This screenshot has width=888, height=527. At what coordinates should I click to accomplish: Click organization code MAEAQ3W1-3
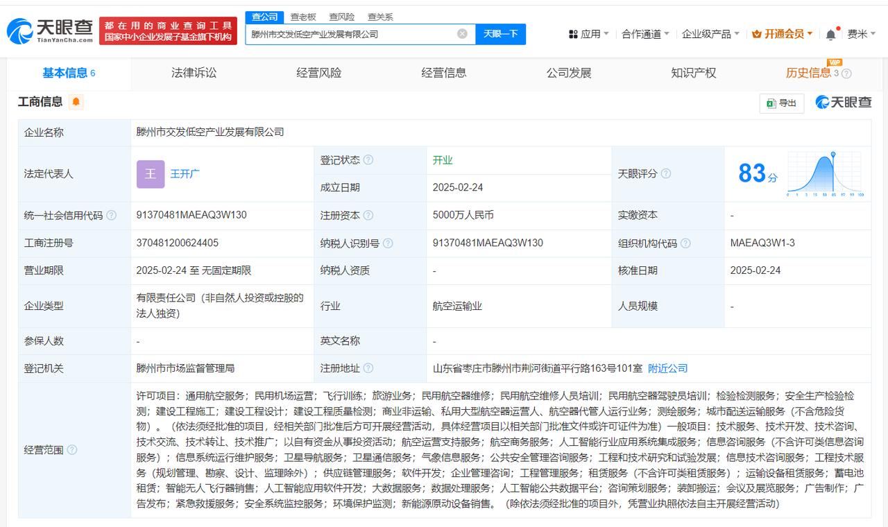(x=762, y=243)
